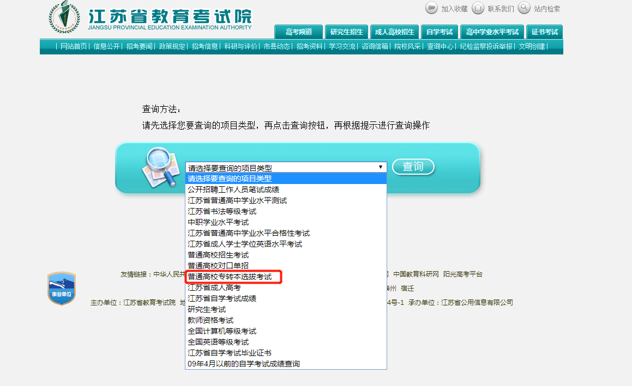Open the 联系我们 link

[x=501, y=9]
